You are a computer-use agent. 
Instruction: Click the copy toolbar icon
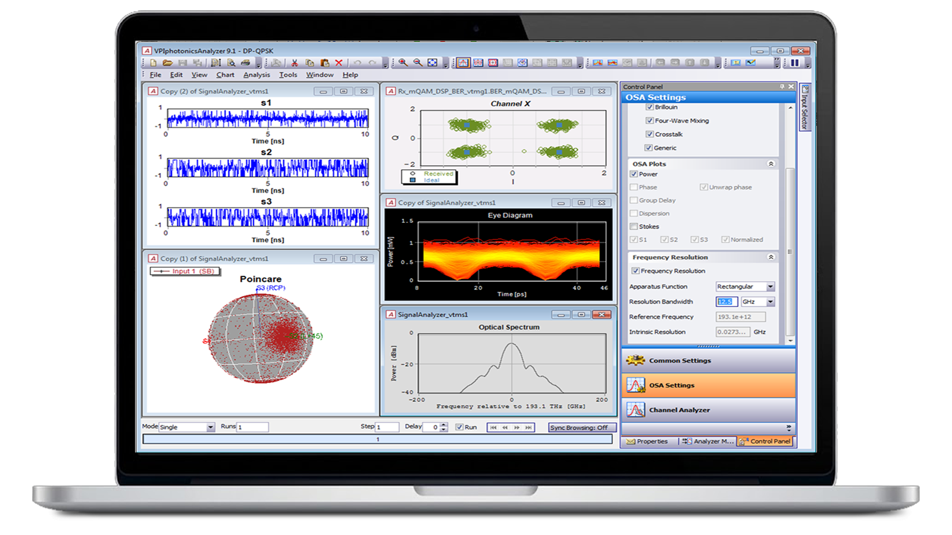point(309,62)
